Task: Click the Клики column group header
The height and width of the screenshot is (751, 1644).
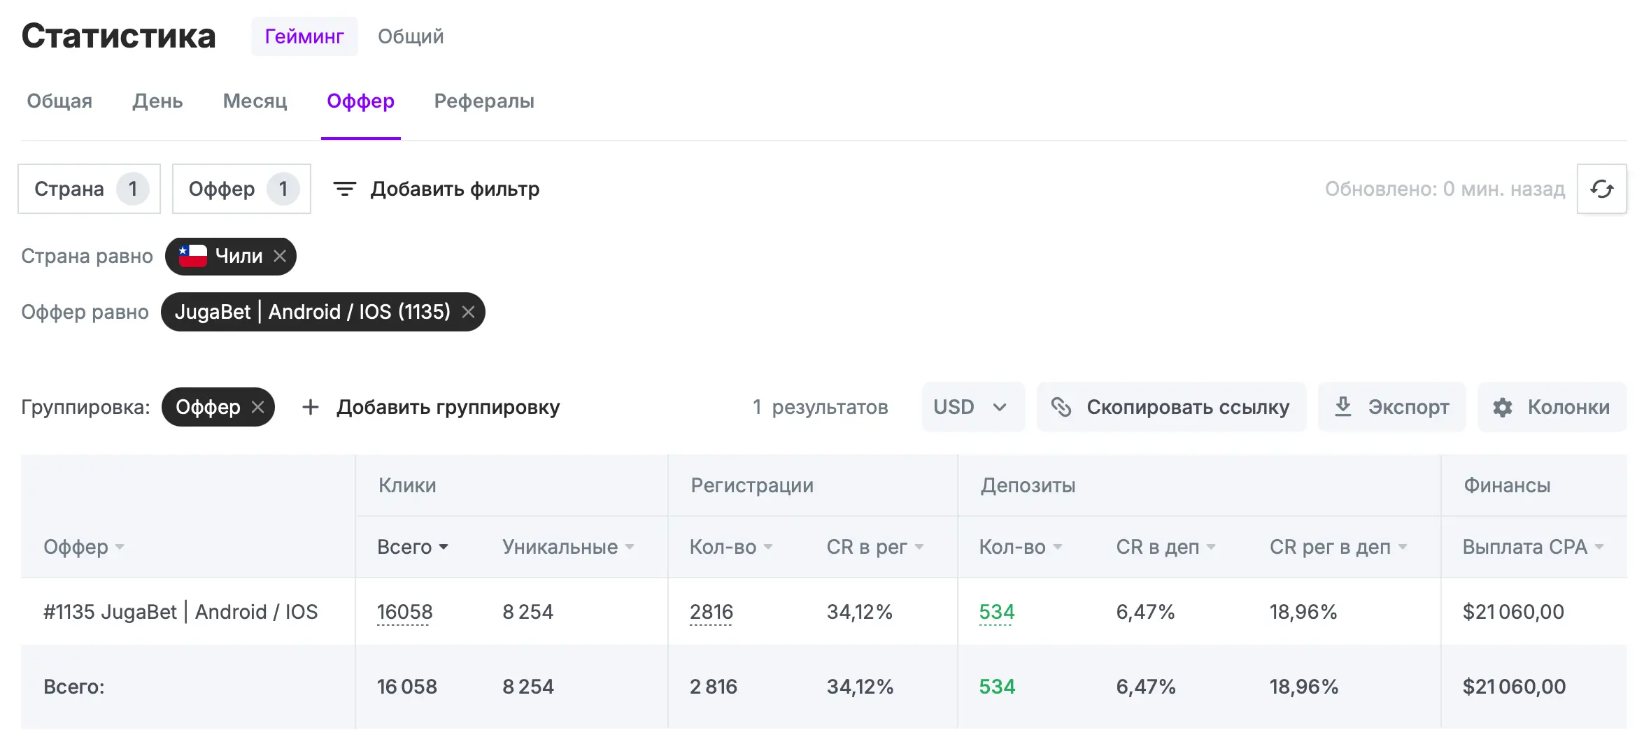Action: (407, 485)
